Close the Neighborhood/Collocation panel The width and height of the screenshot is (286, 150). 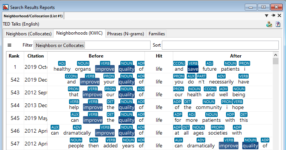tap(280, 15)
